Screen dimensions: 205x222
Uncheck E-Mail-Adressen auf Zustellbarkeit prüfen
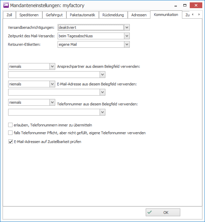coord(11,142)
